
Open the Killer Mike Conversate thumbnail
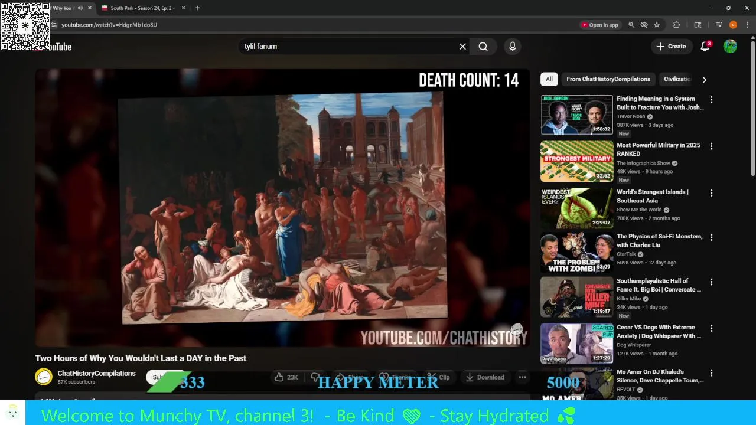point(577,297)
